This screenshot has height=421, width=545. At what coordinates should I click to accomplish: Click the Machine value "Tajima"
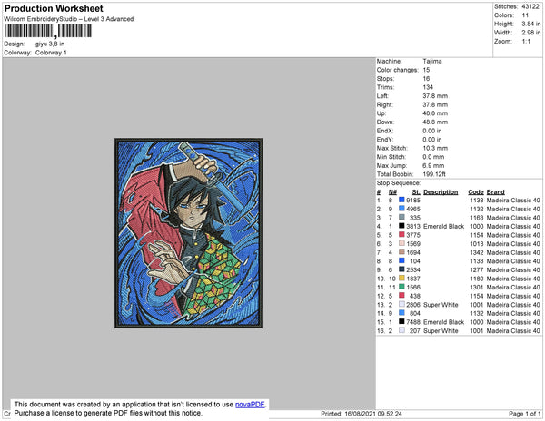pos(432,61)
